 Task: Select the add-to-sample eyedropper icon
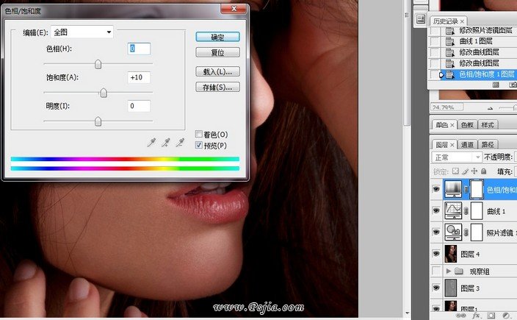click(165, 142)
